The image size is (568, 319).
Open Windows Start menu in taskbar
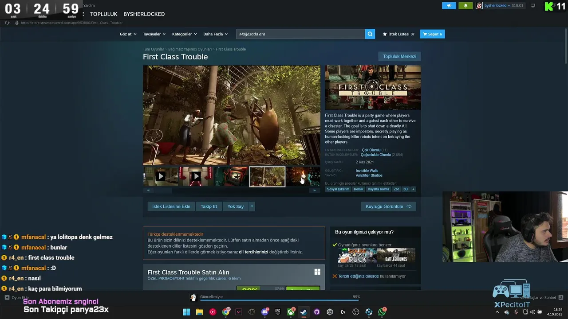click(186, 312)
